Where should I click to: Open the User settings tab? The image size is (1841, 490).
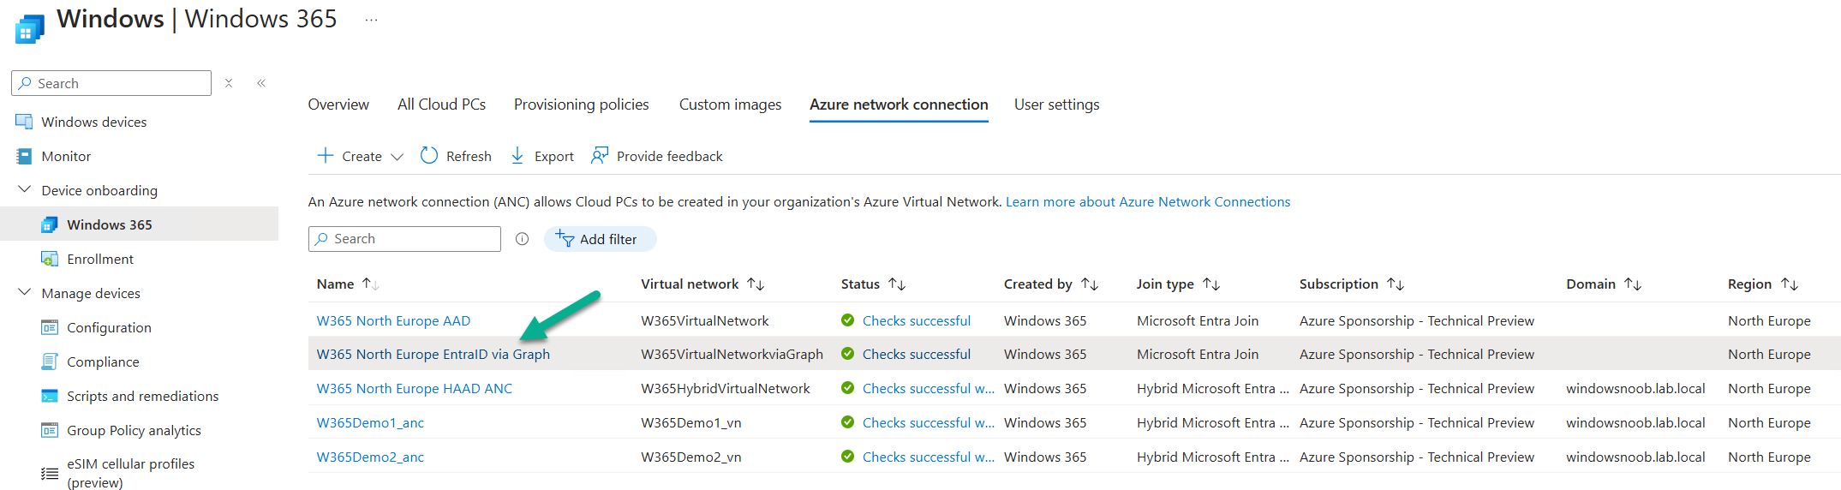pos(1056,105)
